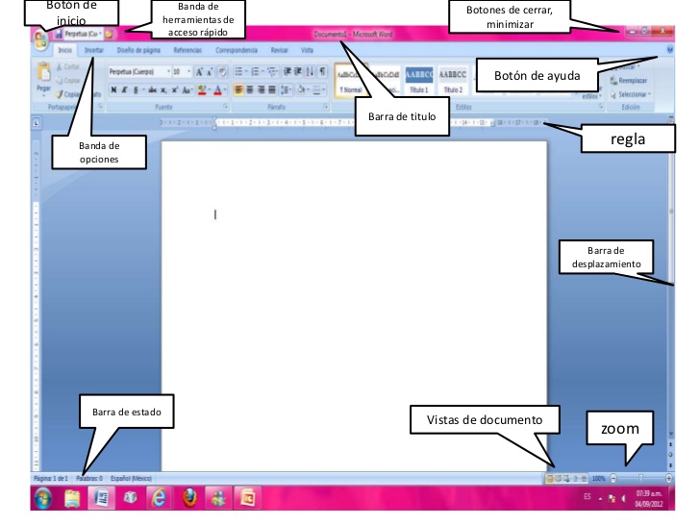Apply the Título 1 style
This screenshot has width=700, height=525.
pyautogui.click(x=419, y=81)
